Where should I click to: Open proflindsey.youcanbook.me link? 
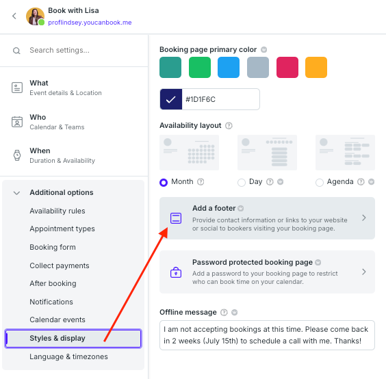[x=90, y=23]
